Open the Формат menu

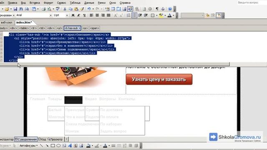pos(48,3)
